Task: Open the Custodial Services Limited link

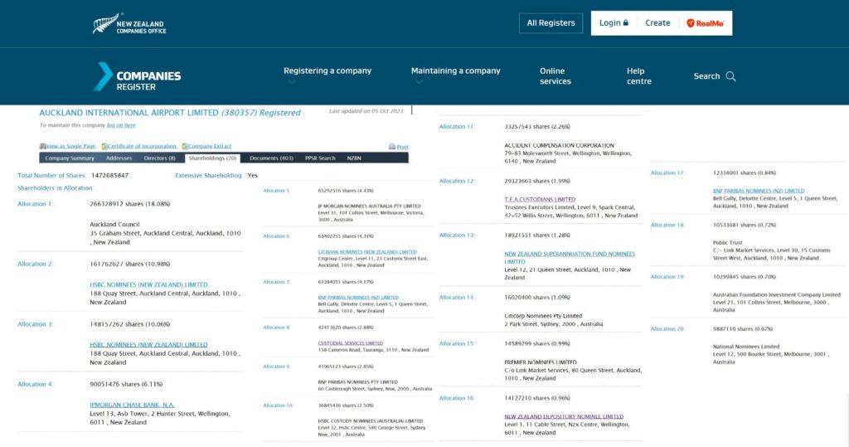Action: (x=351, y=343)
